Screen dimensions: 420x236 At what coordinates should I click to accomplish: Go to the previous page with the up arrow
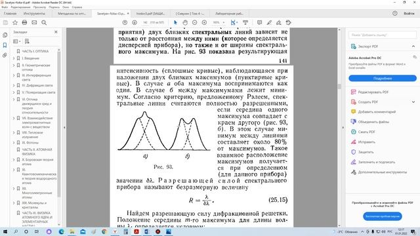point(125,23)
